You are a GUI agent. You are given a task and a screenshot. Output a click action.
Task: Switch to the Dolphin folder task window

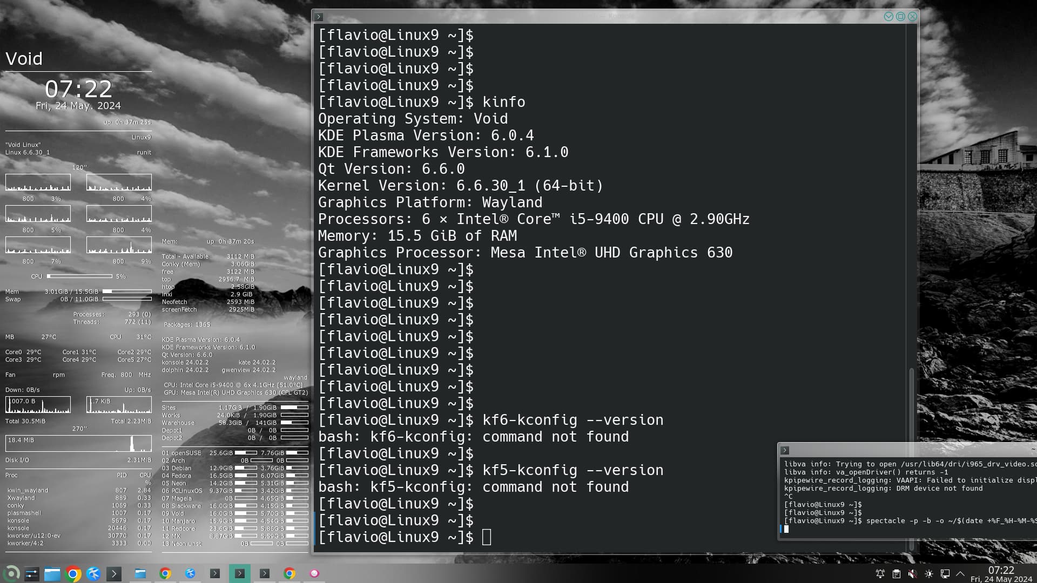click(140, 573)
